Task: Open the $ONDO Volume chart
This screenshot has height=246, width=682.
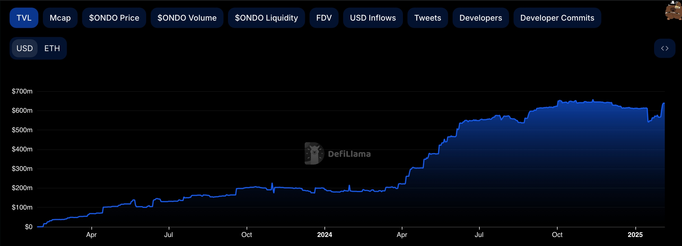Action: [187, 18]
